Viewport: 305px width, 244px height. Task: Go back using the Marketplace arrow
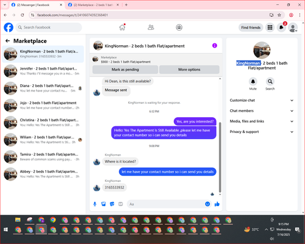(x=7, y=41)
